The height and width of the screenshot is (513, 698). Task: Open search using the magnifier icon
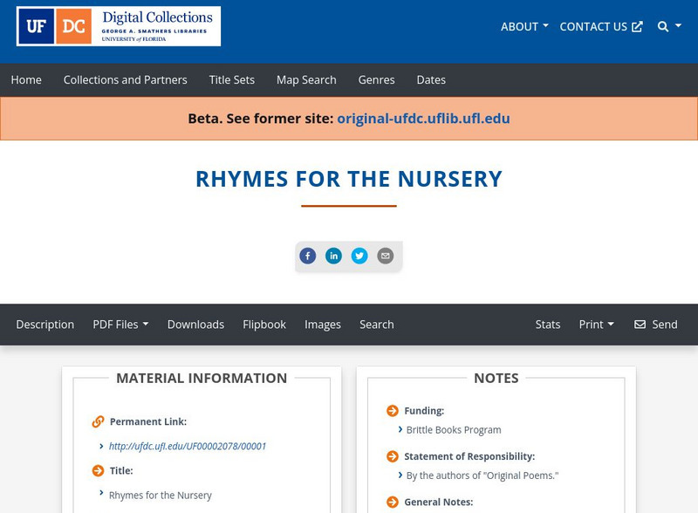(x=661, y=26)
